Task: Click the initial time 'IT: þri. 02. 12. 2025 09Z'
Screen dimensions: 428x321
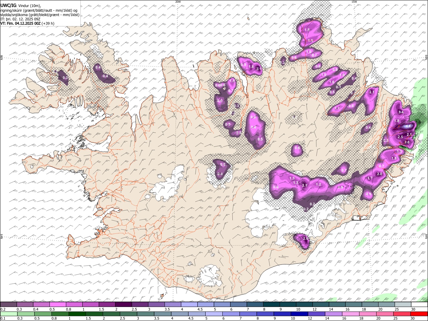Action: pos(20,19)
